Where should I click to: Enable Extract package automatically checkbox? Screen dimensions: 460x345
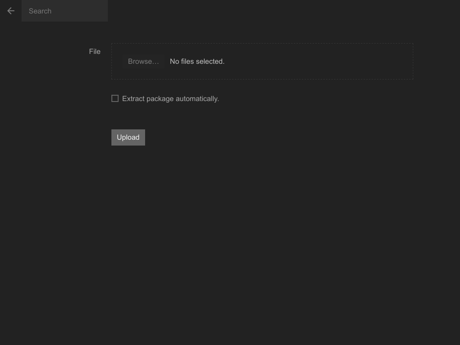[x=115, y=98]
